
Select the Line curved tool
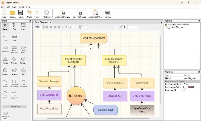tap(5, 84)
